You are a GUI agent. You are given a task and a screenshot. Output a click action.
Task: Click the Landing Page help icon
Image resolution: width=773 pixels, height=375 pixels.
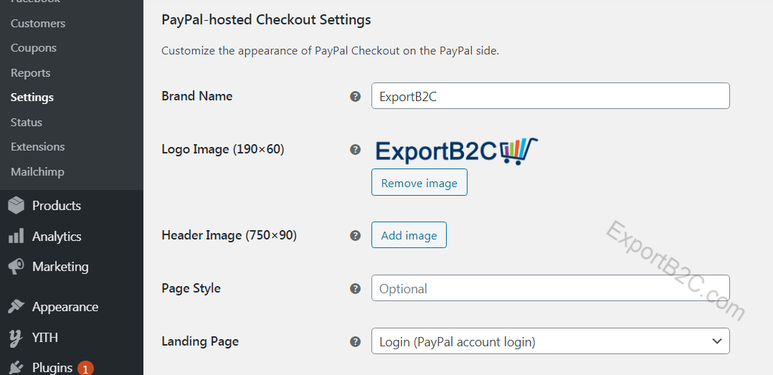click(x=355, y=341)
